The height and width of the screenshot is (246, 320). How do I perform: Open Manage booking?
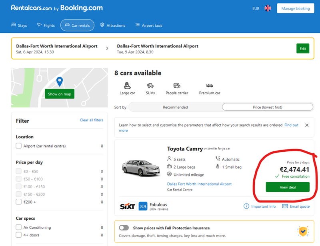[296, 8]
